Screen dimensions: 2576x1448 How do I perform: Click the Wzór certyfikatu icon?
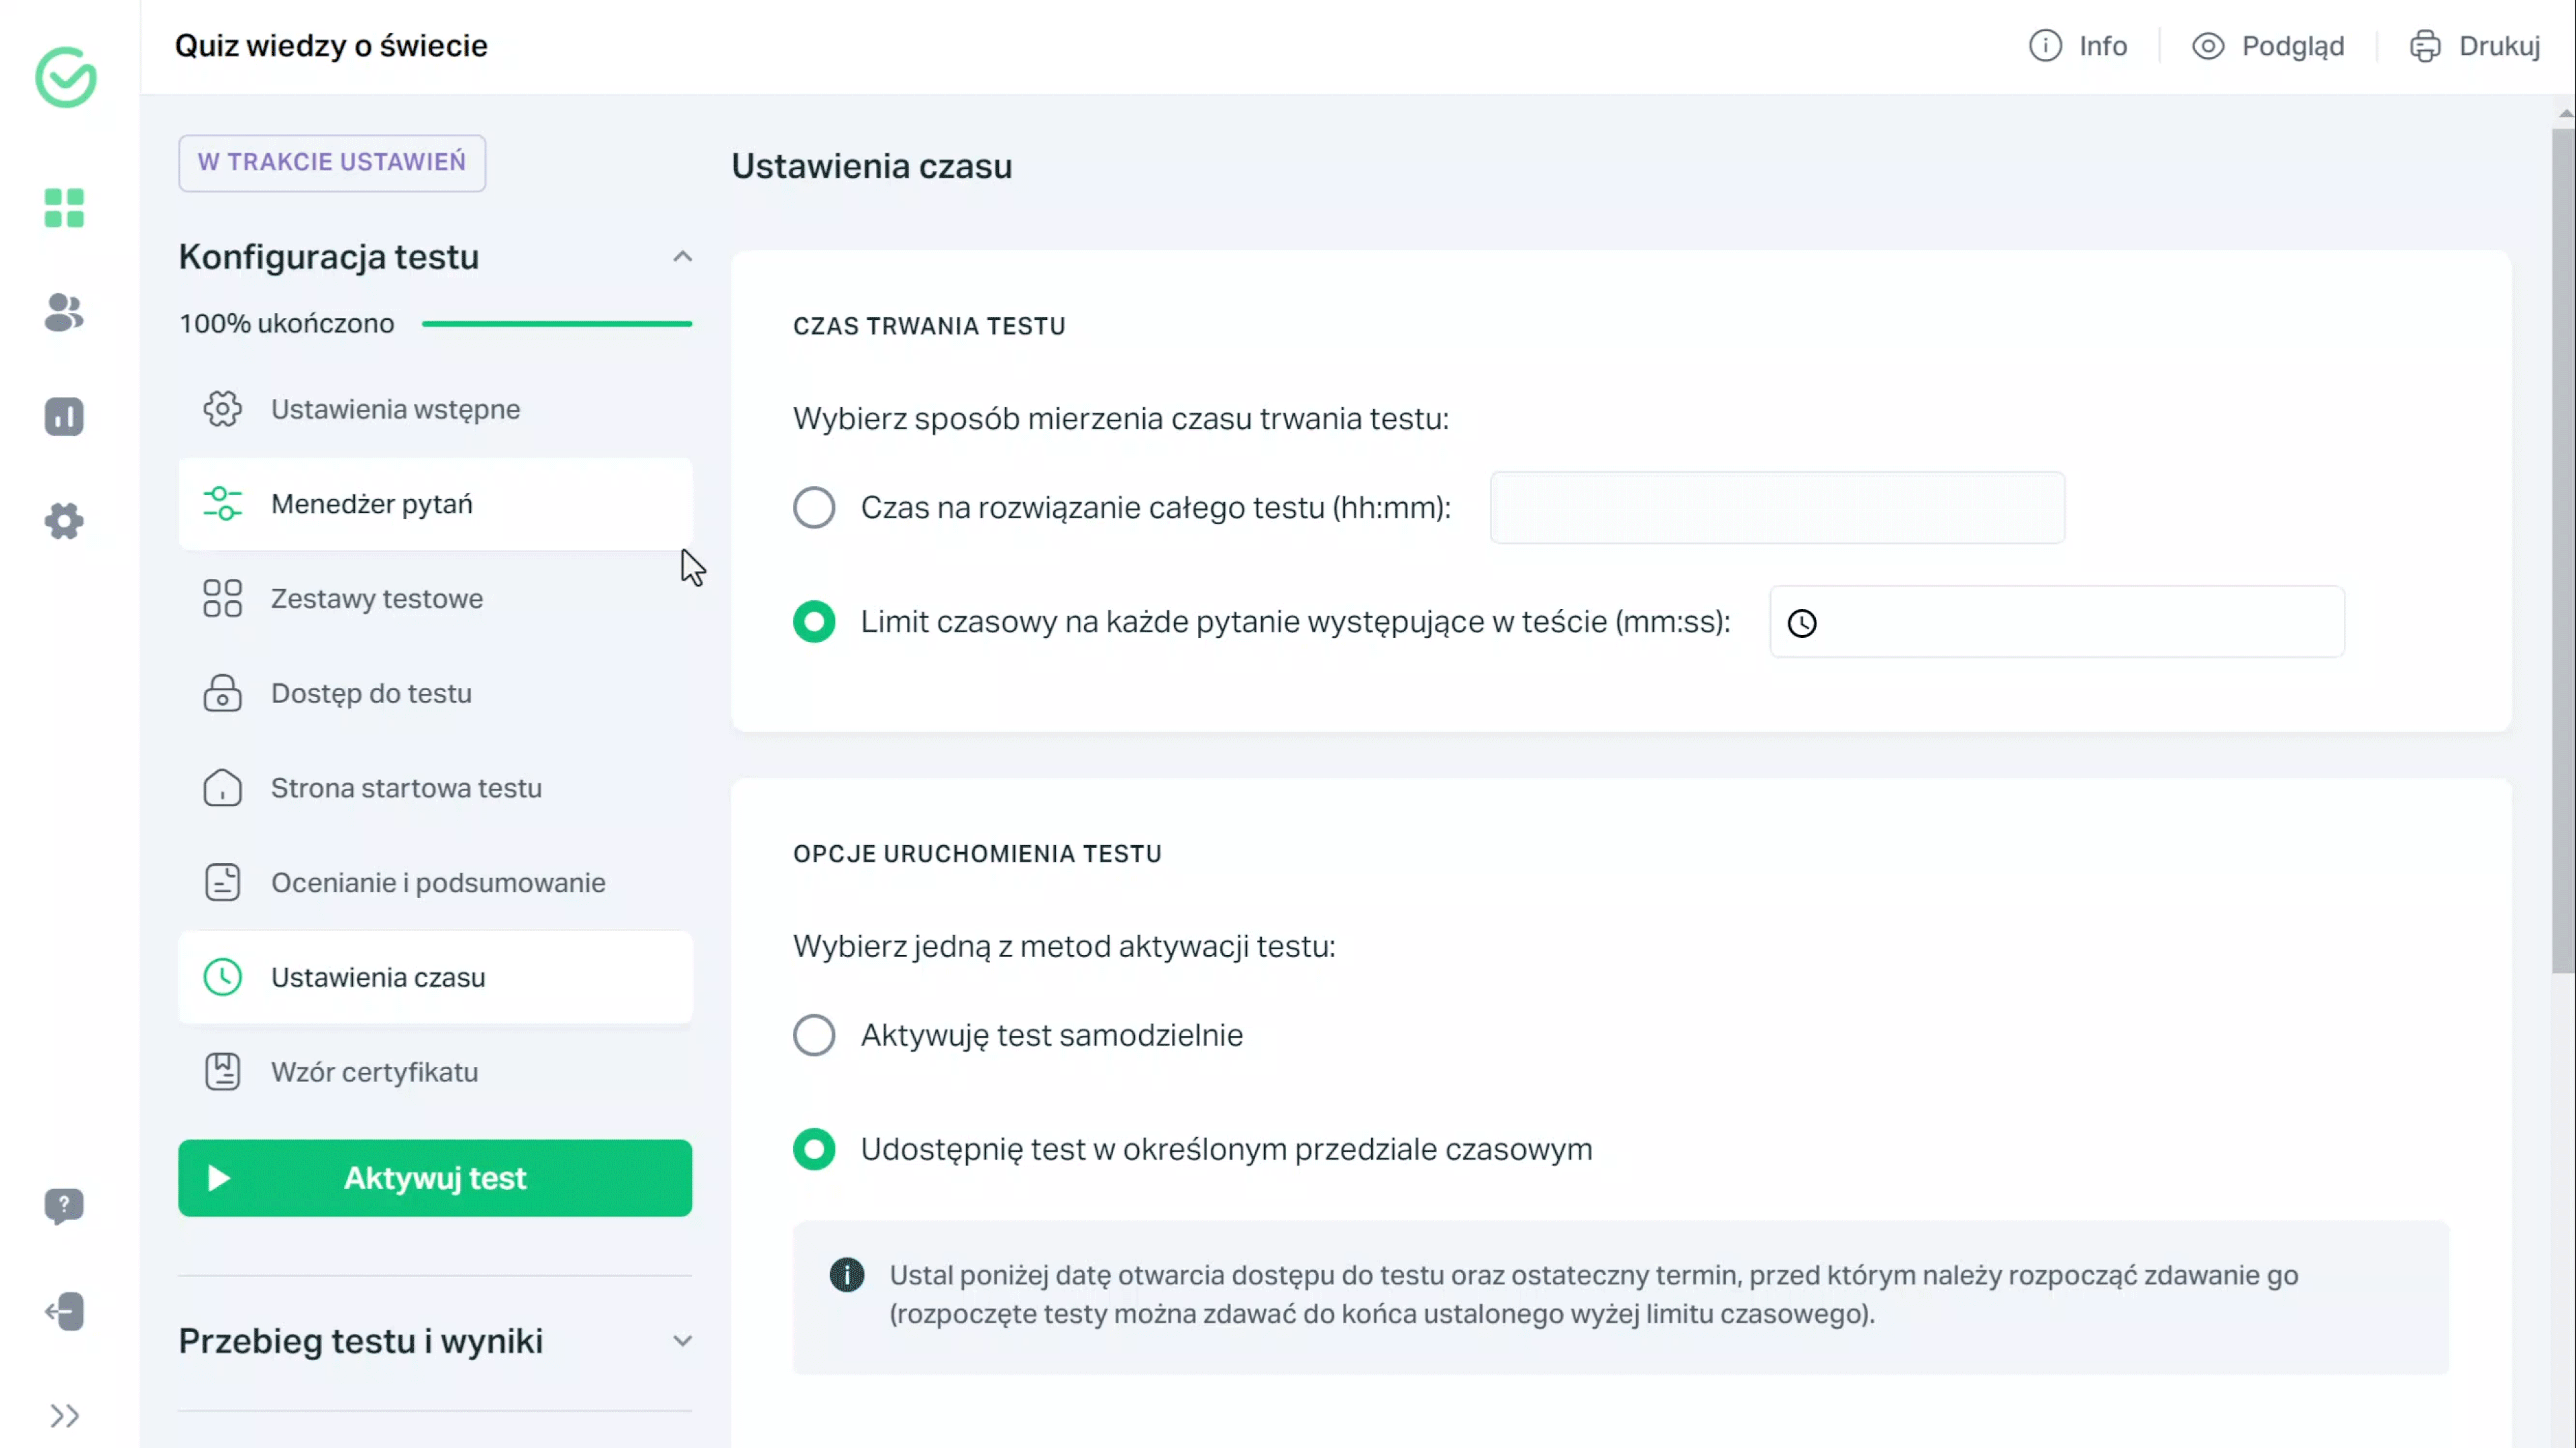point(221,1072)
